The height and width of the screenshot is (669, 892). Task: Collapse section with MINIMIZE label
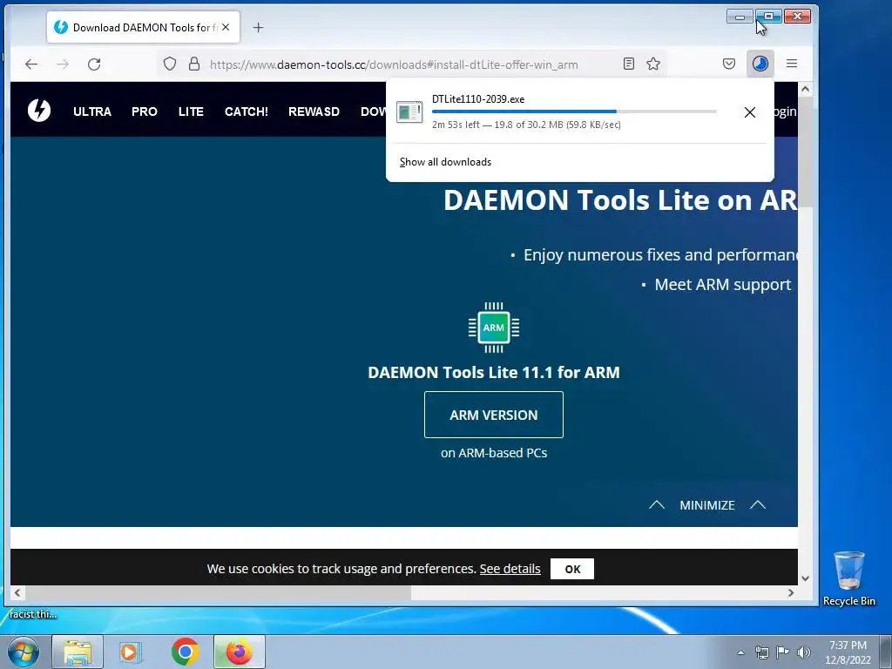[x=707, y=505]
